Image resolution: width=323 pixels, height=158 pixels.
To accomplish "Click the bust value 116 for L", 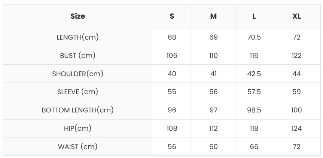I will (254, 56).
